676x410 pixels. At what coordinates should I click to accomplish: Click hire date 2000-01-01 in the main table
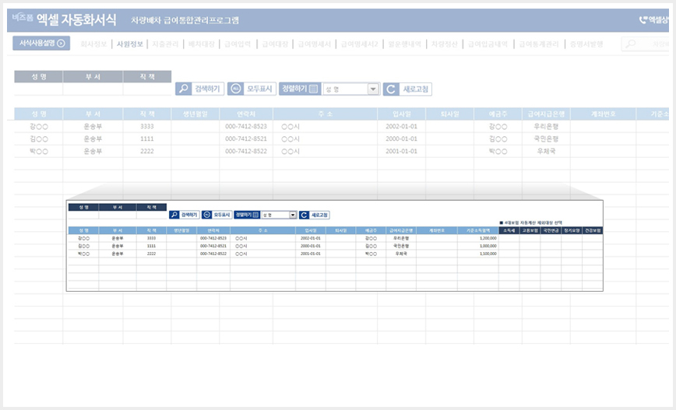[401, 138]
